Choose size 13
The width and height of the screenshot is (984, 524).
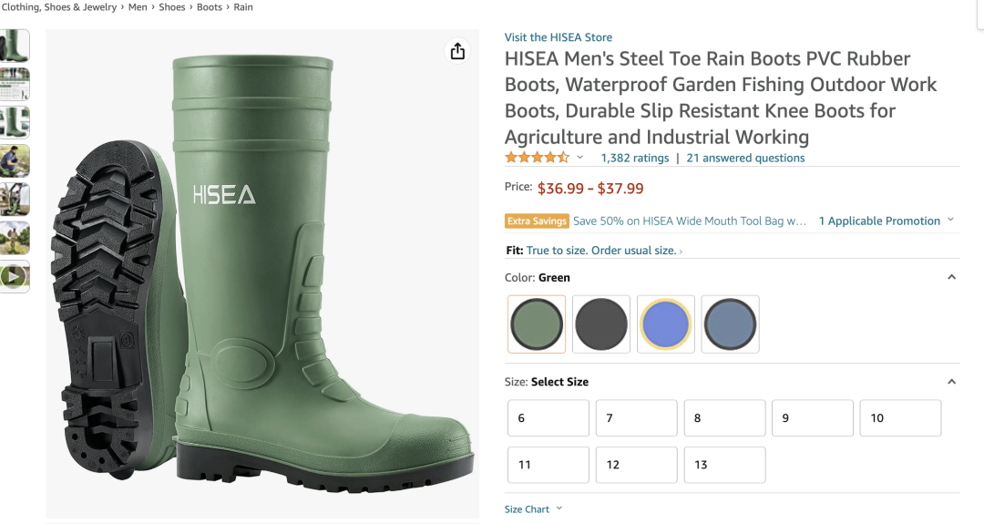(725, 465)
